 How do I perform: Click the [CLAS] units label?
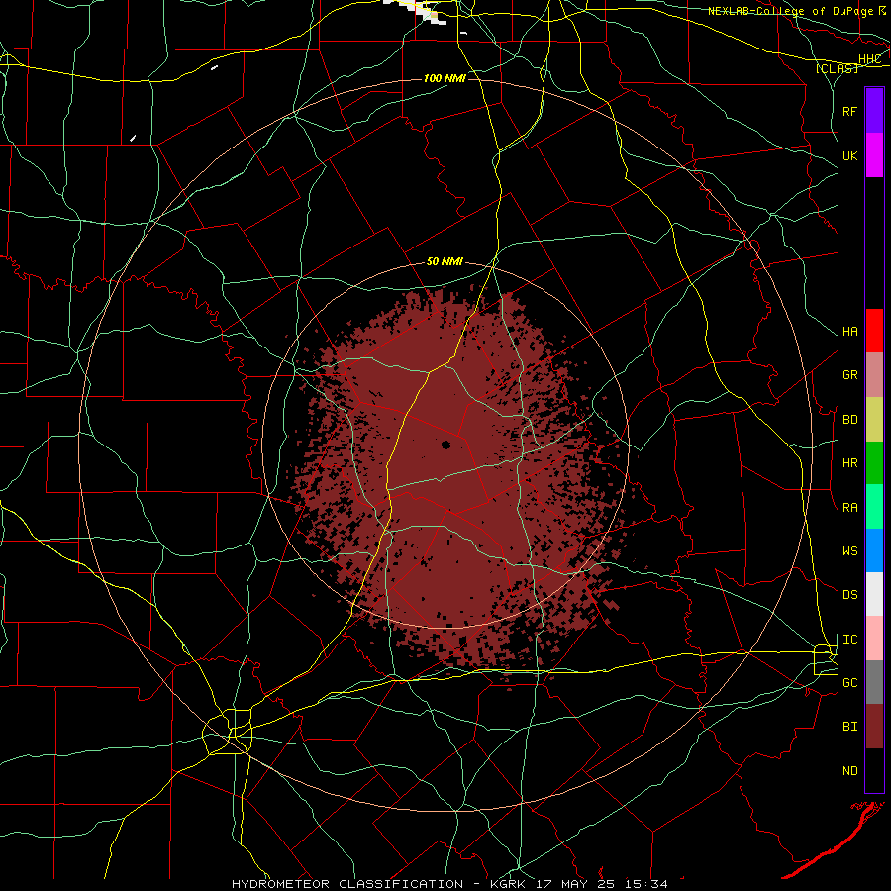point(837,69)
